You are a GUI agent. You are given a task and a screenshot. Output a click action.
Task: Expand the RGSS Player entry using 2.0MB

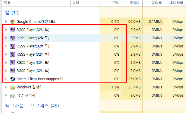point(6,71)
